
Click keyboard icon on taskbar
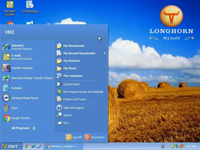click(x=163, y=146)
